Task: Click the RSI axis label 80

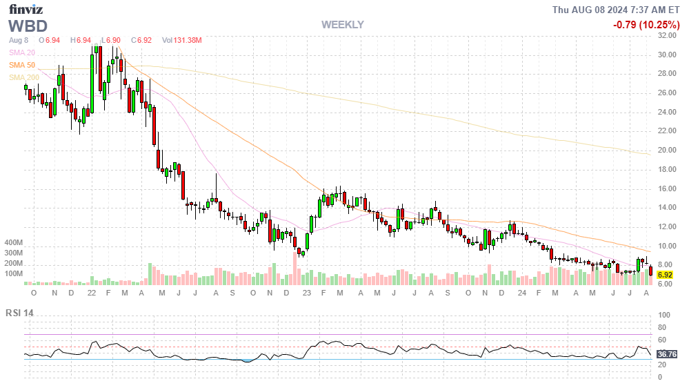Action: click(661, 327)
